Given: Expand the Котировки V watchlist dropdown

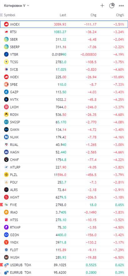Looking at the screenshot, I should coord(17,6).
